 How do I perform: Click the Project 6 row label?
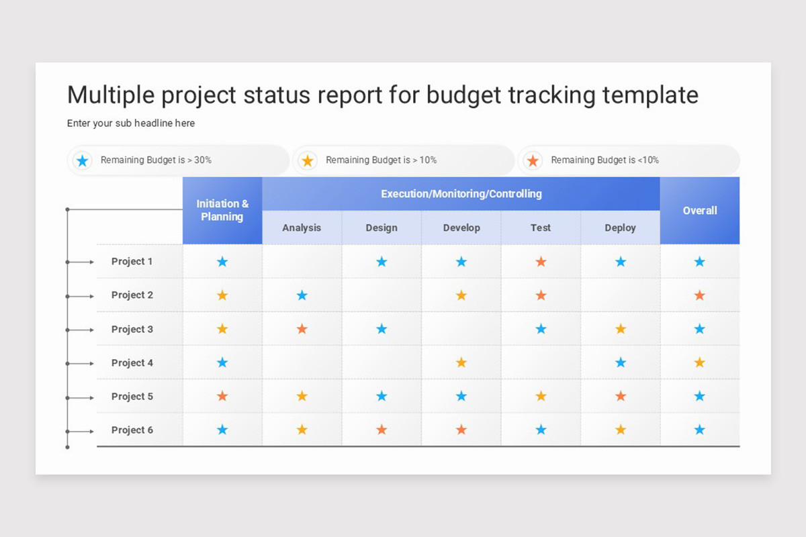132,430
